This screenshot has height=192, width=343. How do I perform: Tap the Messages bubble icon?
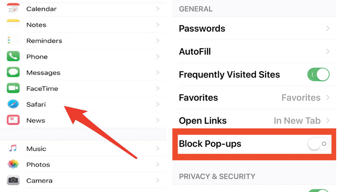point(13,73)
